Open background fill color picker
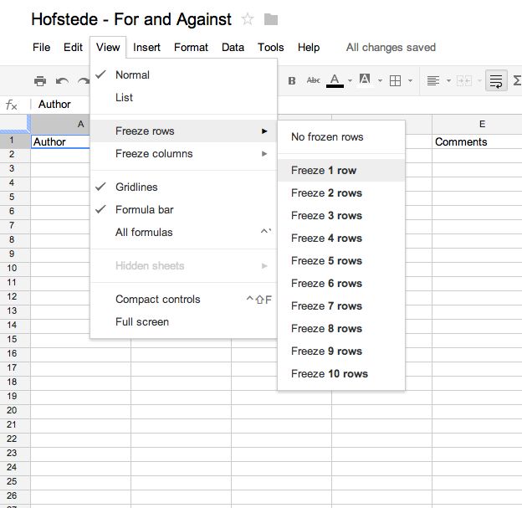 tap(365, 80)
